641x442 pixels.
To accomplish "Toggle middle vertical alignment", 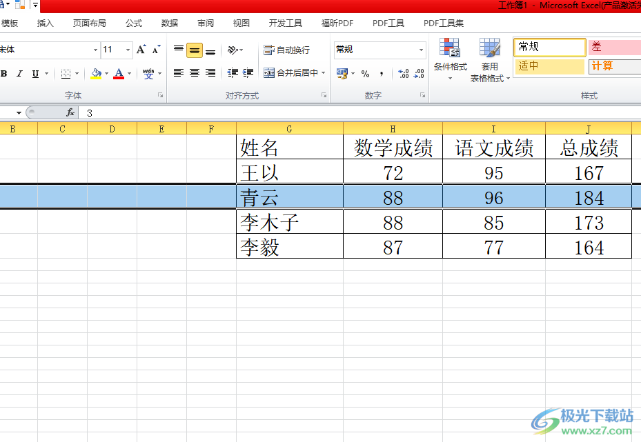I will (195, 50).
